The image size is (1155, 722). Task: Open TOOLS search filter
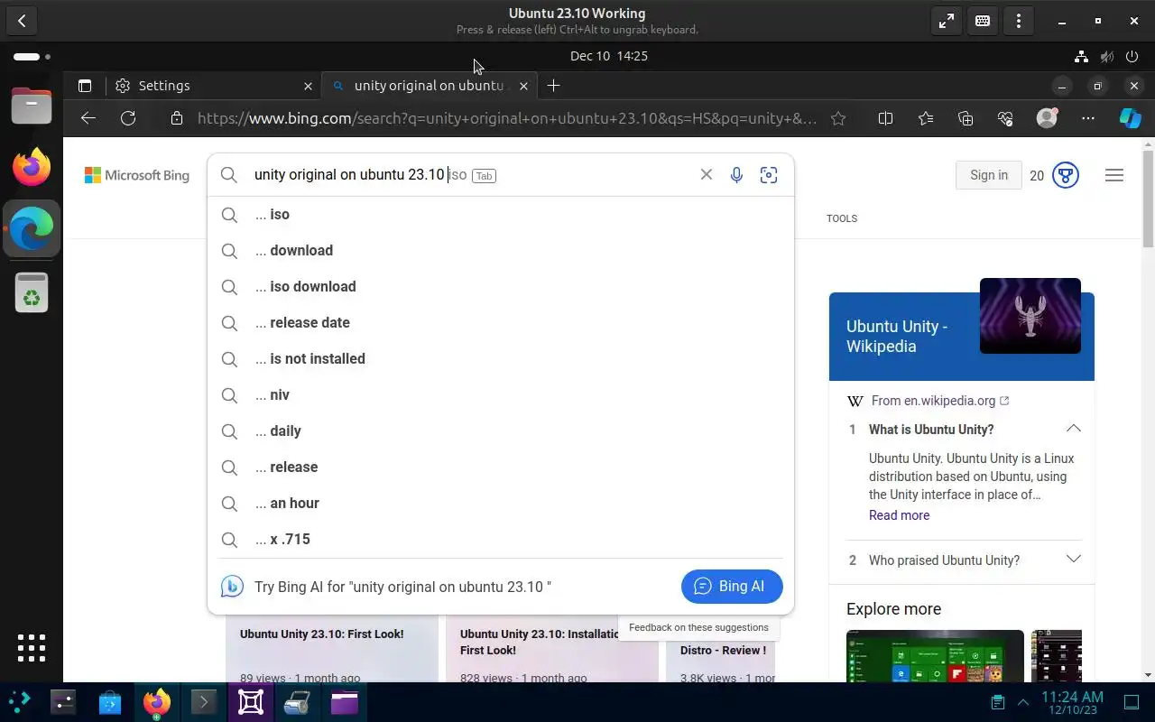coord(842,218)
